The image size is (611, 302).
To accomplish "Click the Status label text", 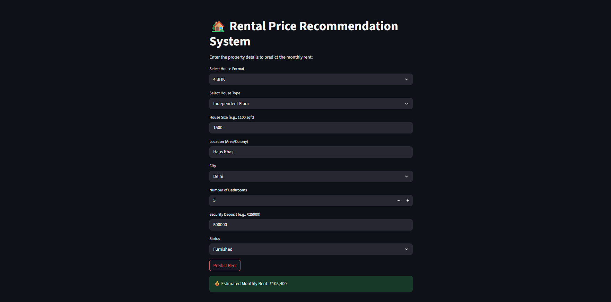I will point(215,239).
